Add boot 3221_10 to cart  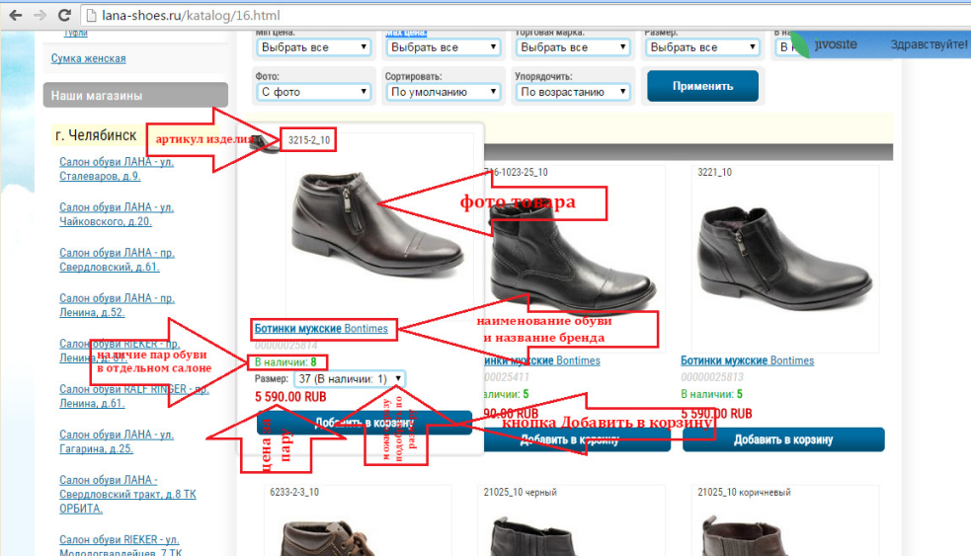pos(783,439)
